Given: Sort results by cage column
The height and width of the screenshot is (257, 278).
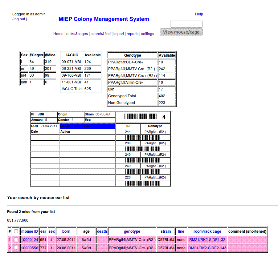Looking at the screenshot, I should click(x=217, y=231).
